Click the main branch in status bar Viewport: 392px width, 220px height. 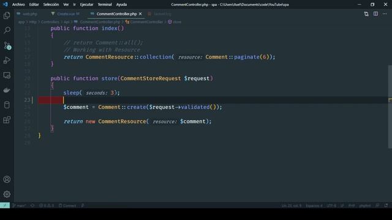(19, 206)
